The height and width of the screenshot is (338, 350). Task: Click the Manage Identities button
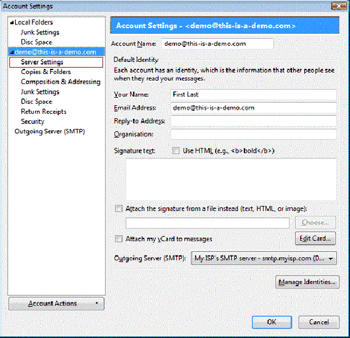(x=307, y=282)
